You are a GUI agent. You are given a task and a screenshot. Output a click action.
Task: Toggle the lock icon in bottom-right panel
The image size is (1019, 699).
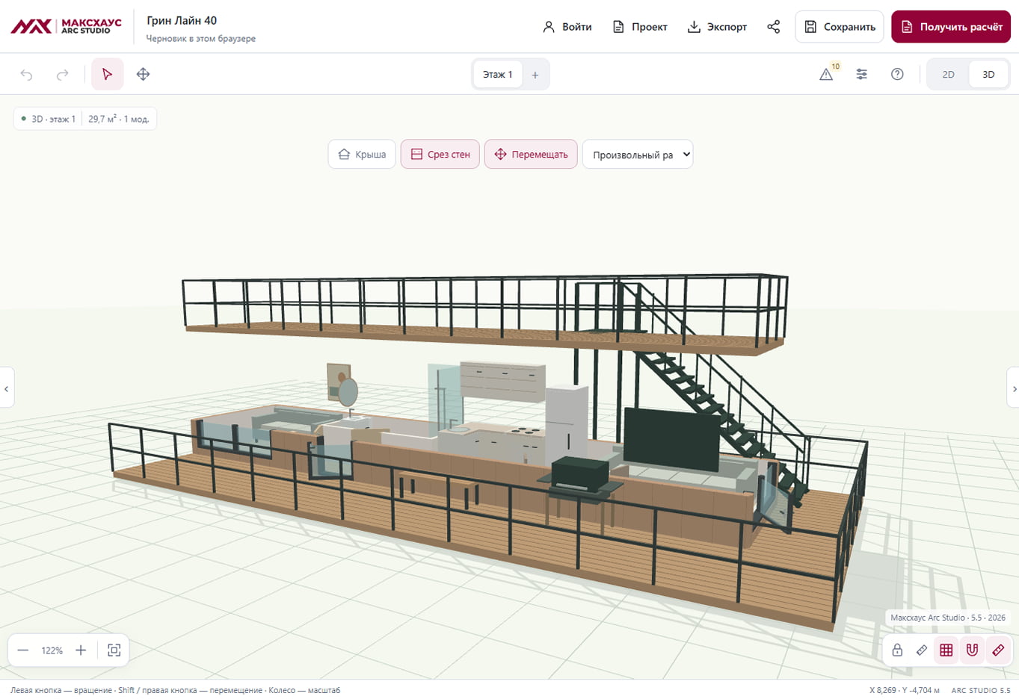point(897,650)
